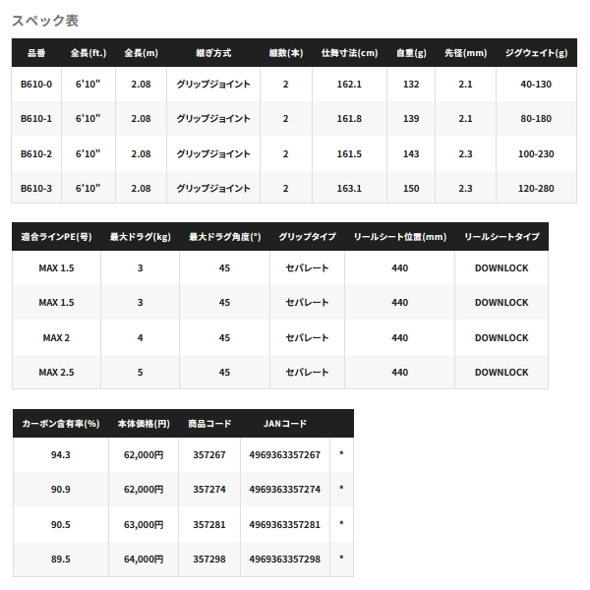Click the 継ぎ方式 column header
Screen dimensions: 590x590
(213, 53)
